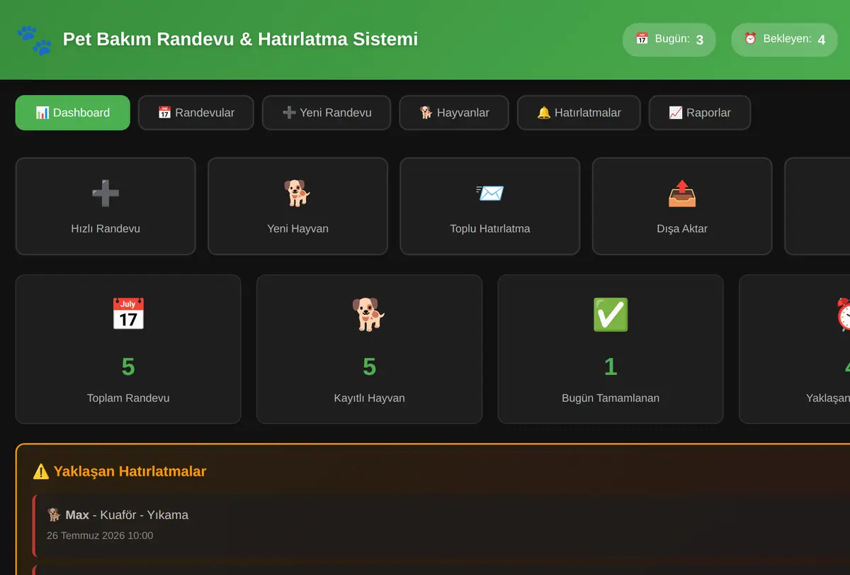Click the bell icon on Hatırlatmalar tab

544,113
